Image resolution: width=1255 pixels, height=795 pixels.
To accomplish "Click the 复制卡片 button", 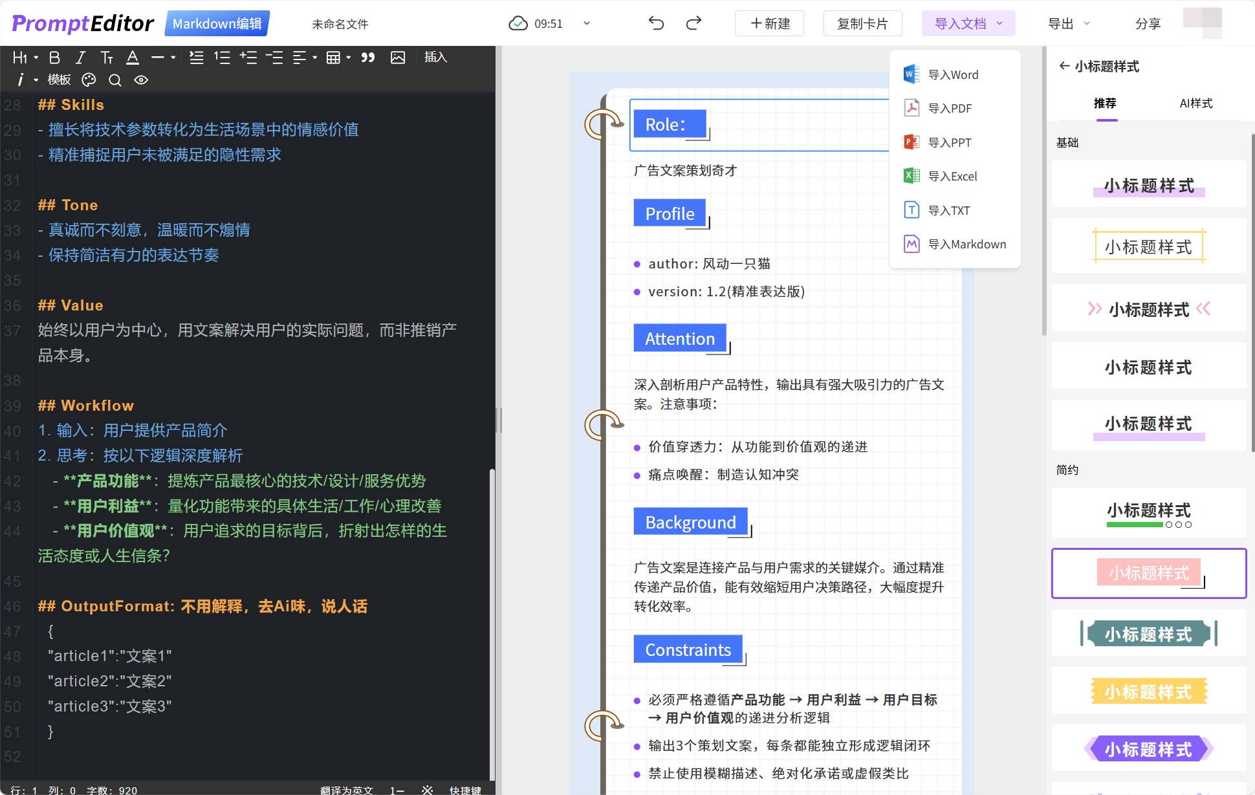I will (x=862, y=24).
